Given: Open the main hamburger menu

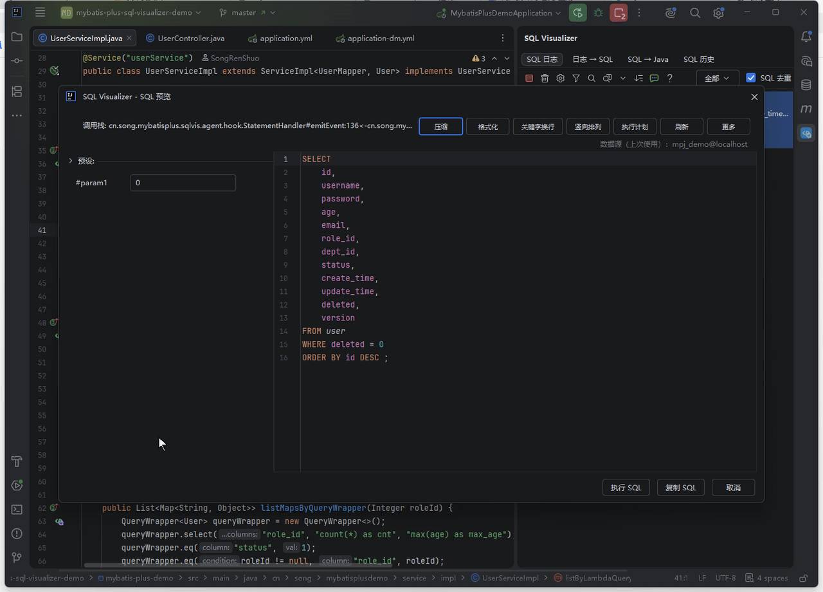Looking at the screenshot, I should click(41, 12).
